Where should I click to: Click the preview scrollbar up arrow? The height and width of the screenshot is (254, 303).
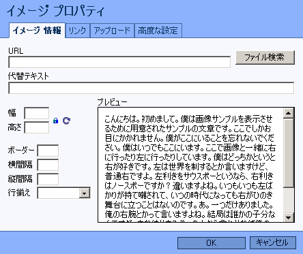point(289,113)
